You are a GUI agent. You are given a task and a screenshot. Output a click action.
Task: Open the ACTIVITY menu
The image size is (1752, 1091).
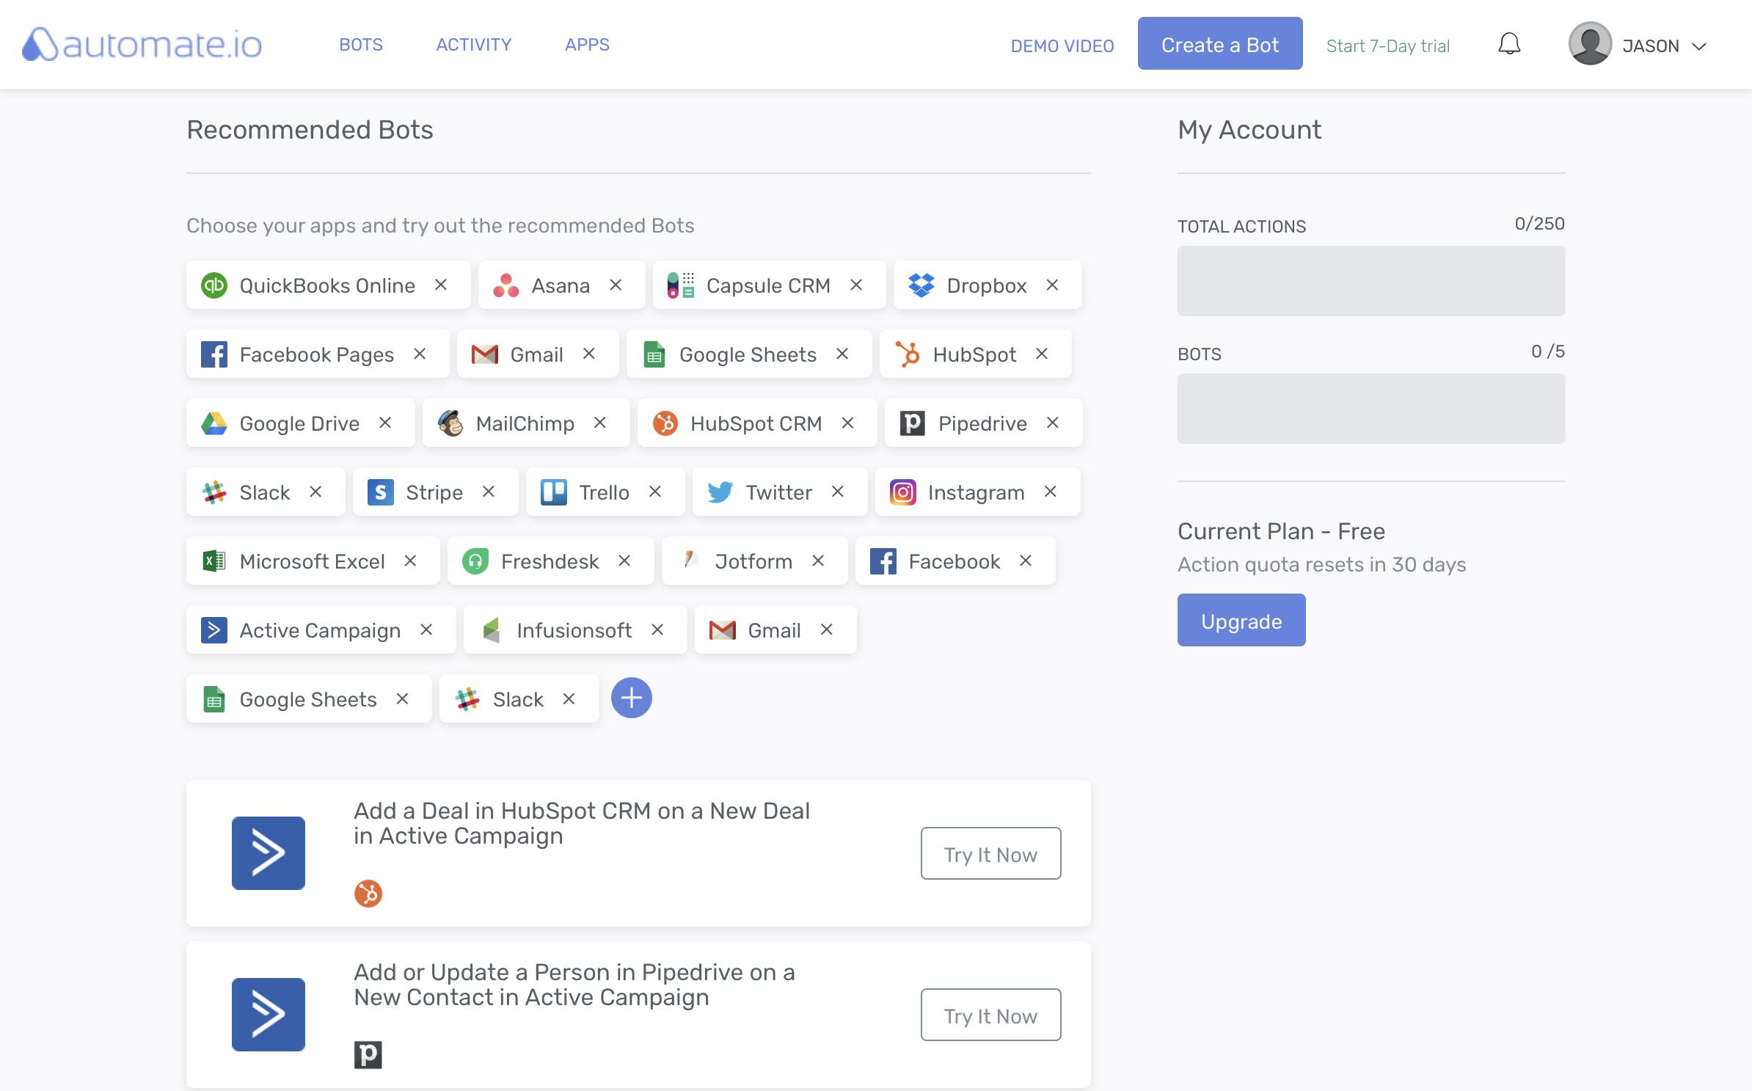point(474,45)
